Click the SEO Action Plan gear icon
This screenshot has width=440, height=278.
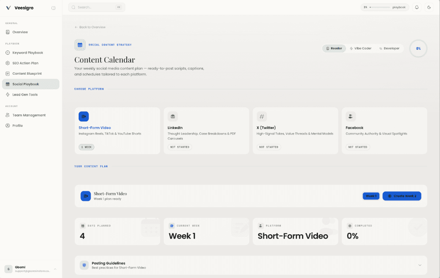[x=8, y=63]
